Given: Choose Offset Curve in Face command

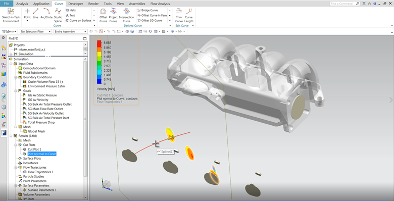Looking at the screenshot, I should coord(152,15).
